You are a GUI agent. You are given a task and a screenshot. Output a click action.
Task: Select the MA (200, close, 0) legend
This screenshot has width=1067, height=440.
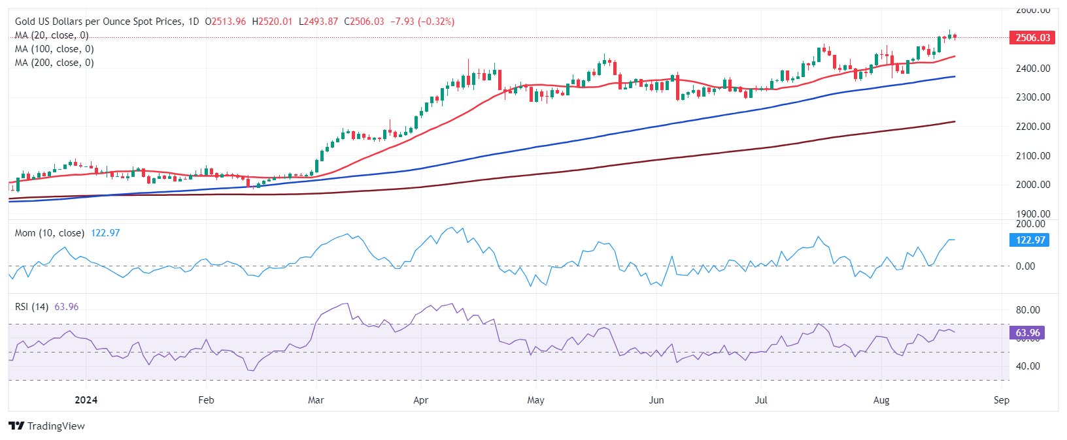click(54, 63)
